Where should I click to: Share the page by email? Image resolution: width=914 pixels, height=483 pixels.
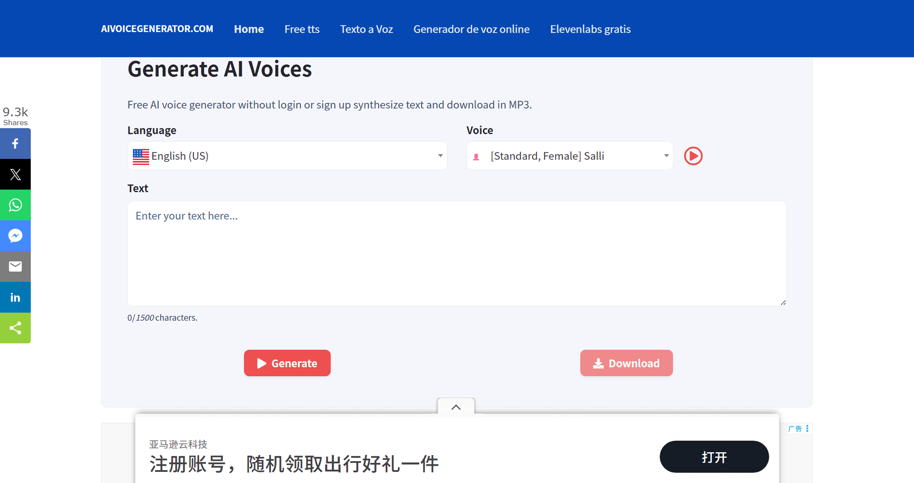point(15,266)
